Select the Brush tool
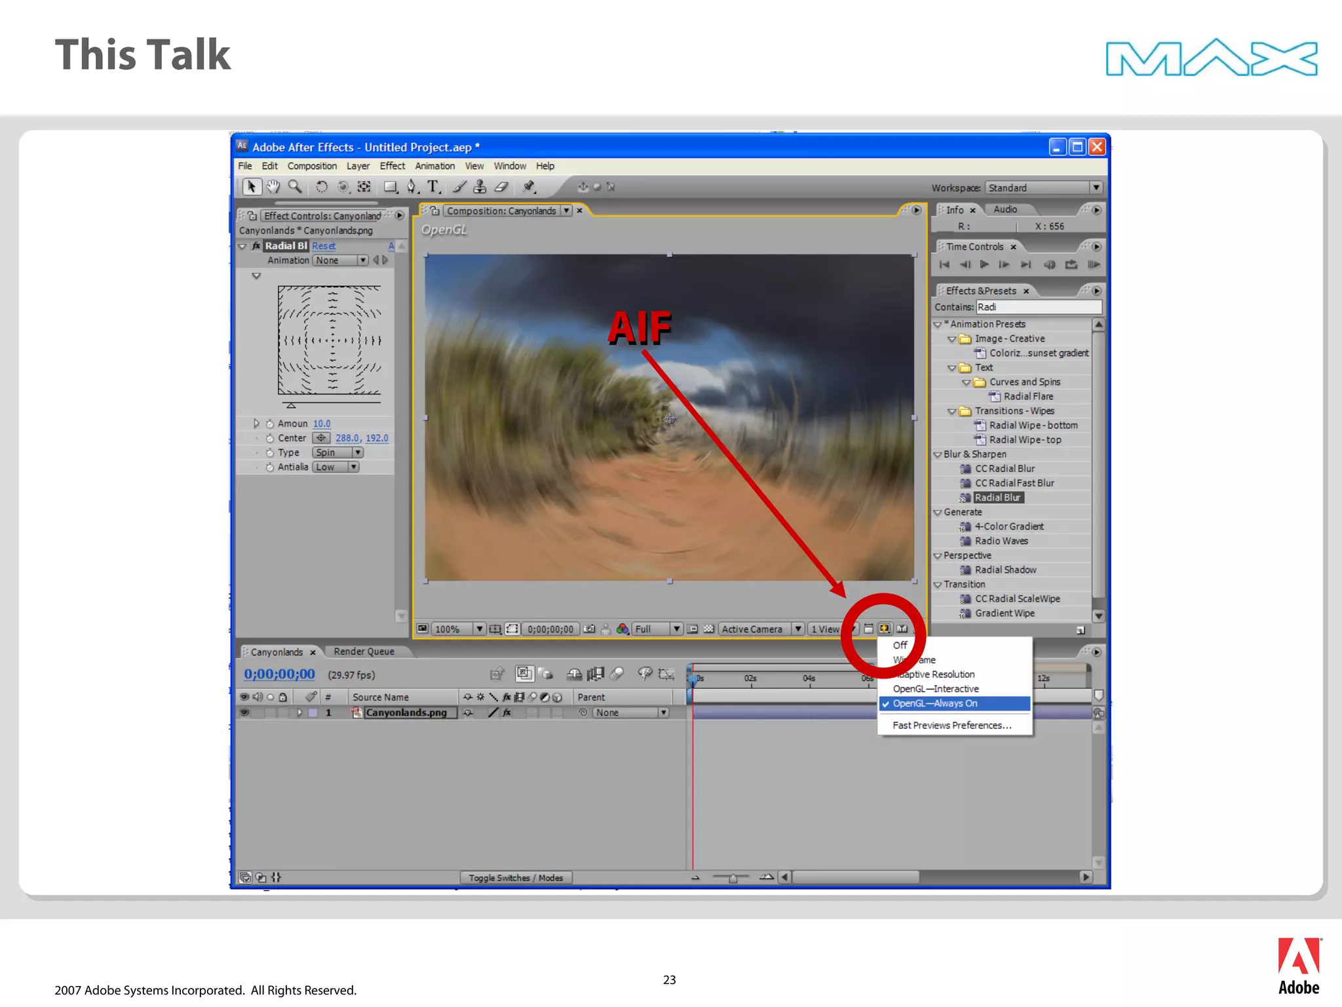This screenshot has width=1342, height=1007. coord(459,187)
